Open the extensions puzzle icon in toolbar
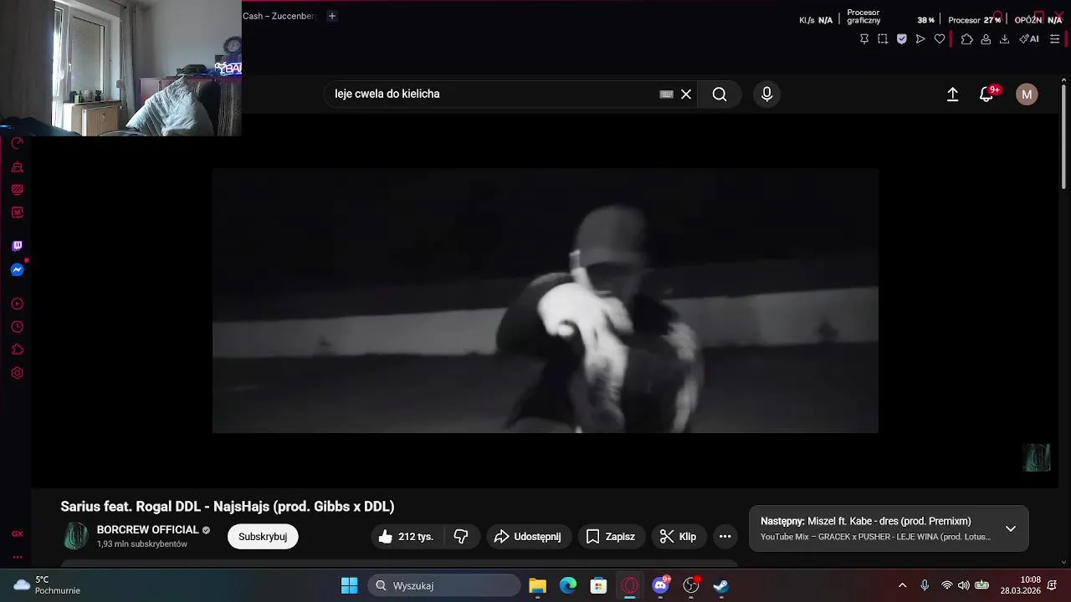This screenshot has height=602, width=1071. pyautogui.click(x=966, y=38)
